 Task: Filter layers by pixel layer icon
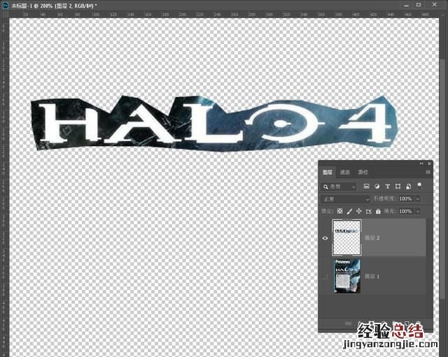(366, 187)
